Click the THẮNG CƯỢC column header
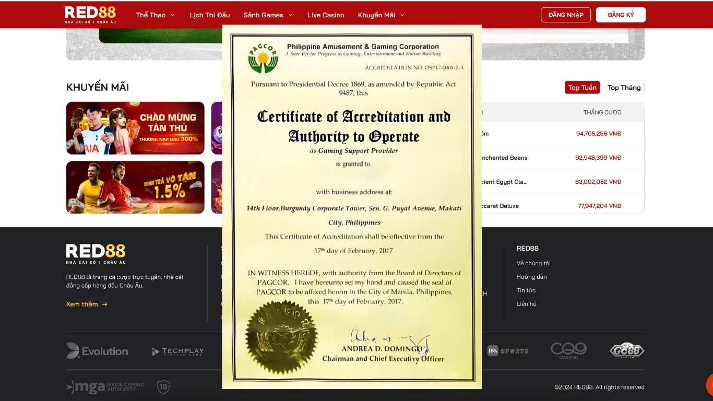 [x=602, y=112]
